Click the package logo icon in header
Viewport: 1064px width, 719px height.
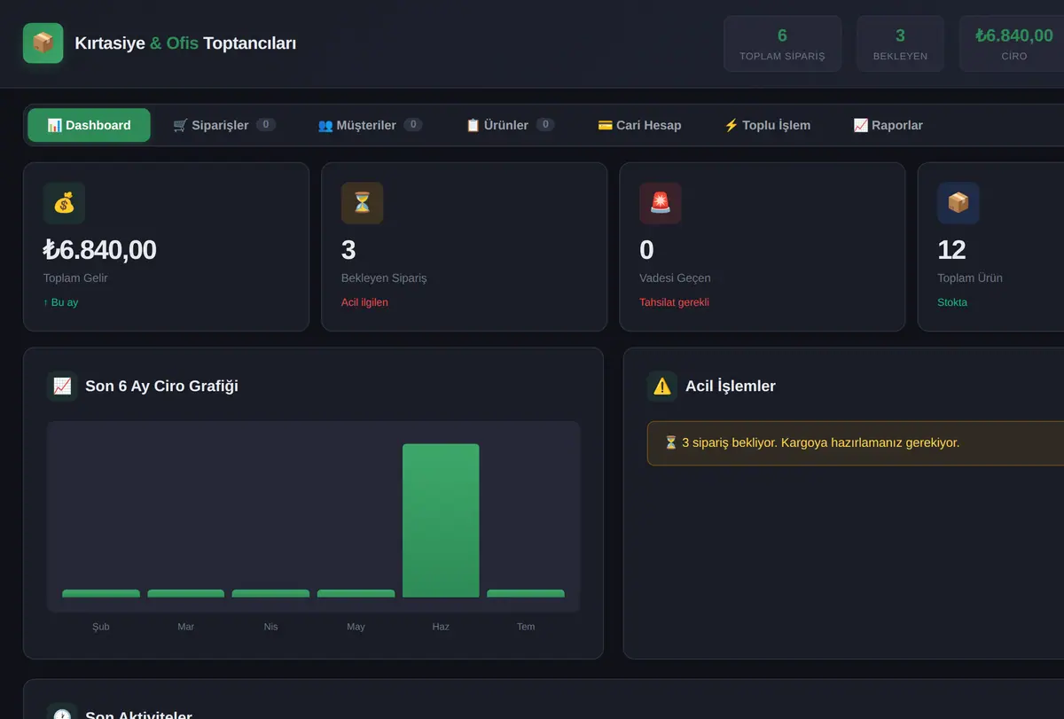click(43, 43)
